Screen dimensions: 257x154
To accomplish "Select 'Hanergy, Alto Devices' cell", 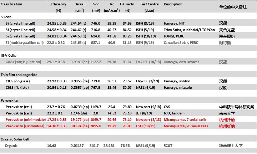I will pyautogui.click(x=181, y=62).
